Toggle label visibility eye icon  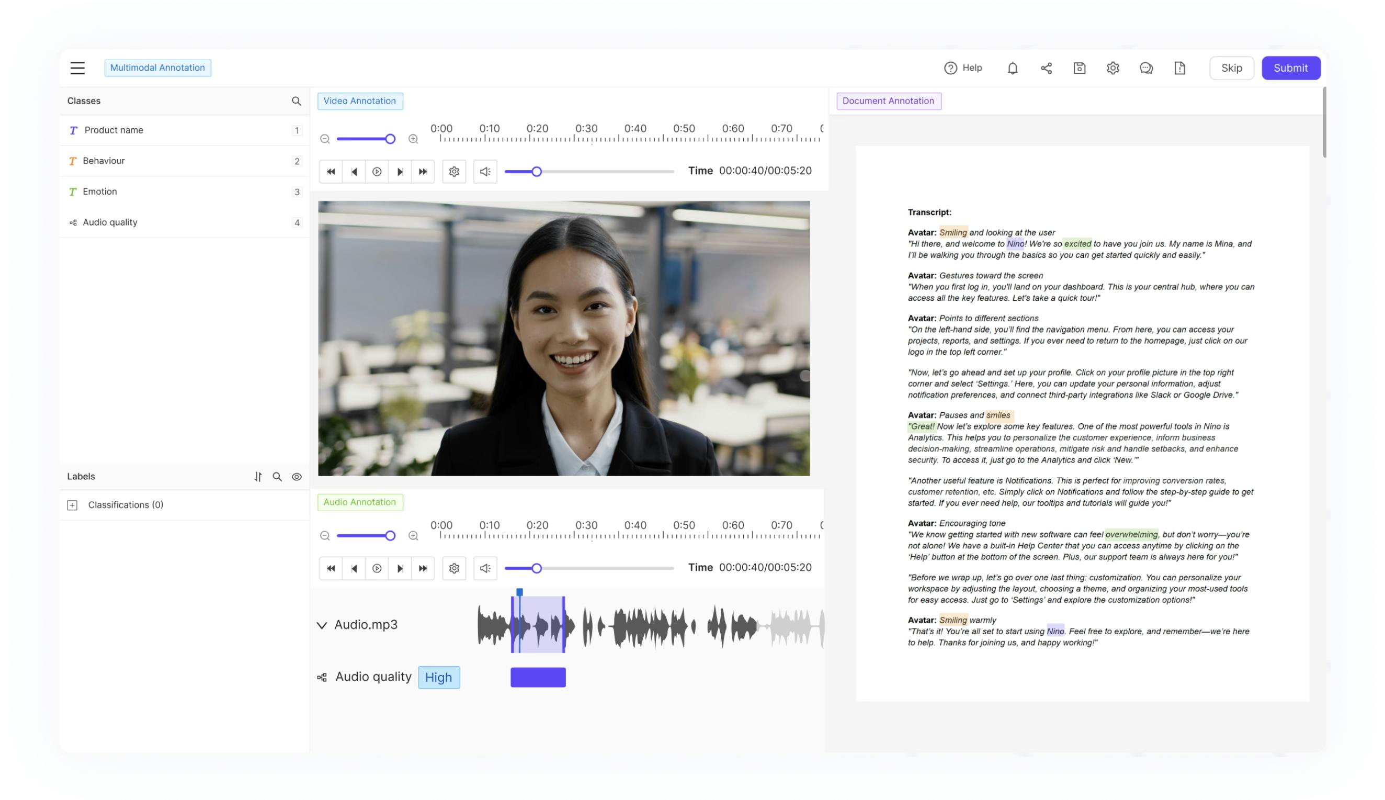tap(297, 477)
